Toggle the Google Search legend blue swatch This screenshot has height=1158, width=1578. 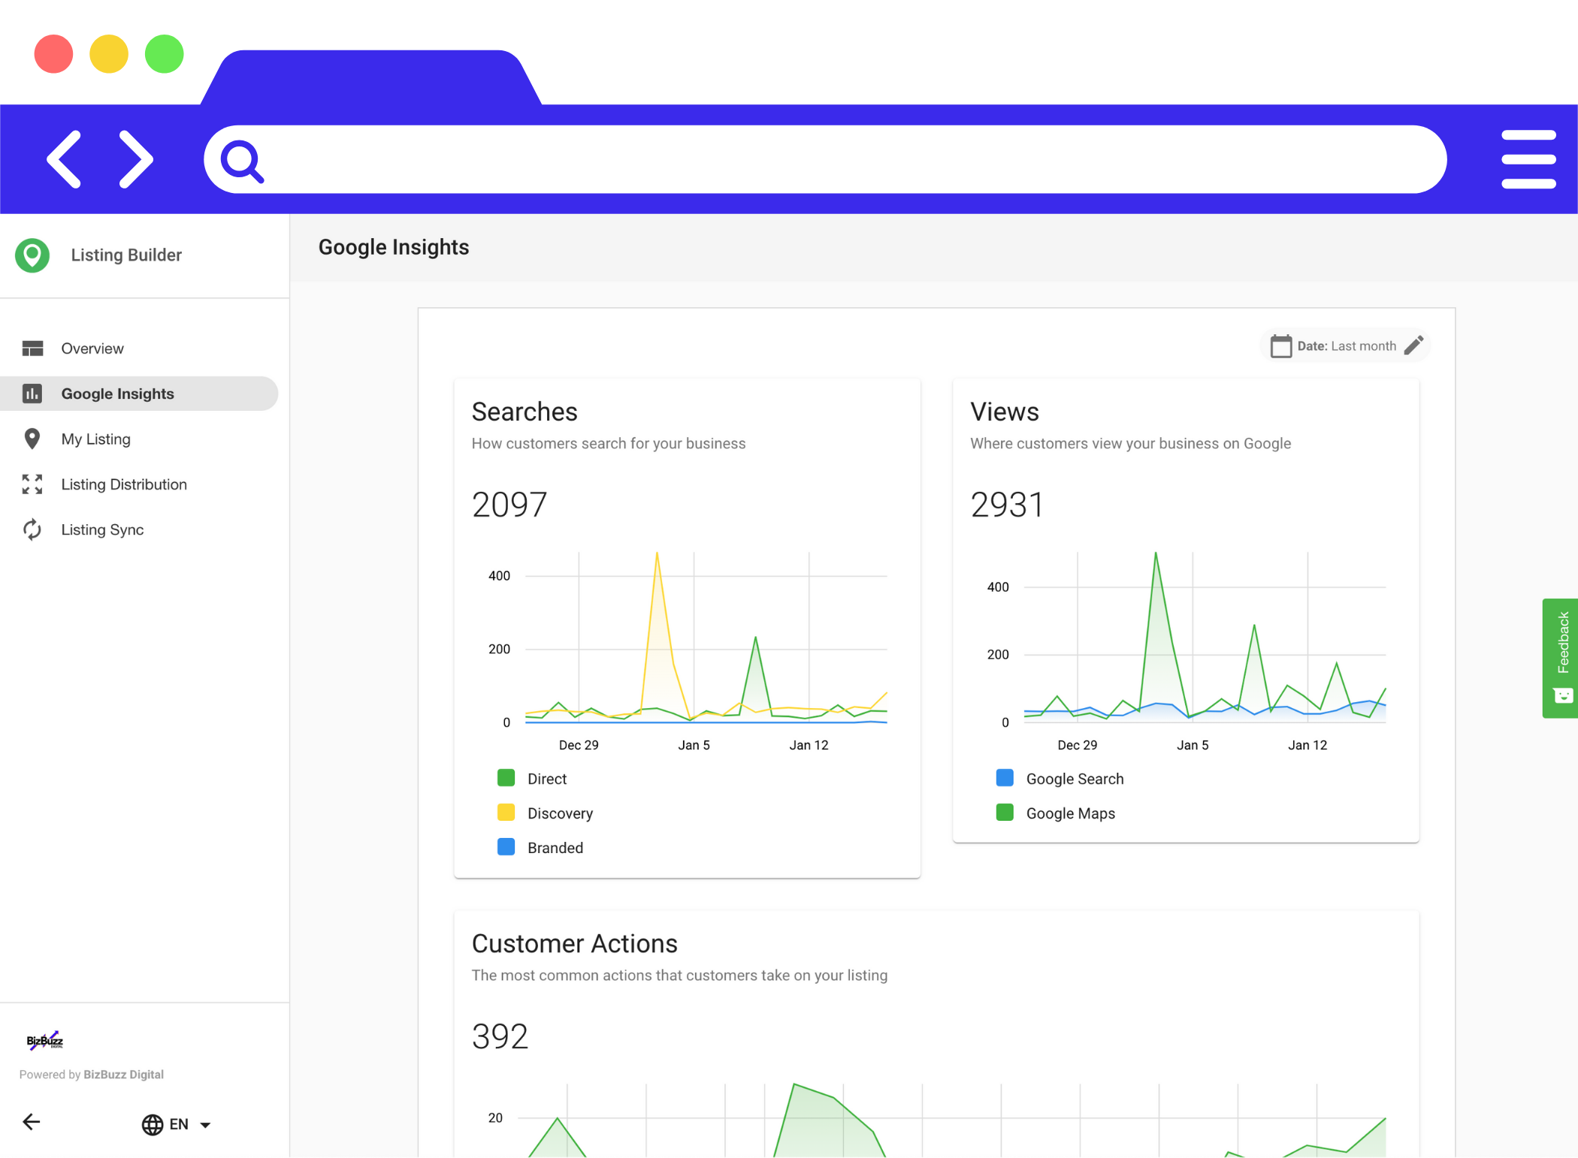point(1005,778)
